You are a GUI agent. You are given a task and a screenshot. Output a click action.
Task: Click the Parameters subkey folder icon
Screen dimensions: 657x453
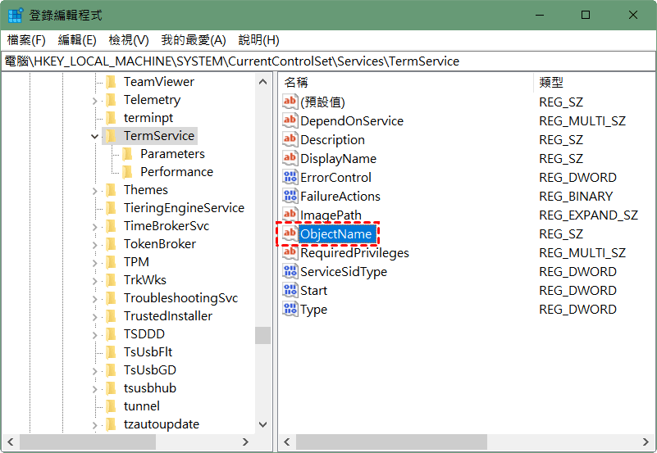pos(127,154)
